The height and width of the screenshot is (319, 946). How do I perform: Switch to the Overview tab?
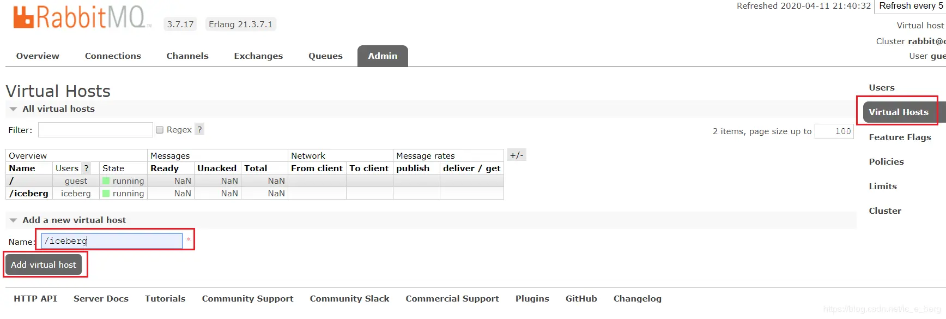click(38, 56)
